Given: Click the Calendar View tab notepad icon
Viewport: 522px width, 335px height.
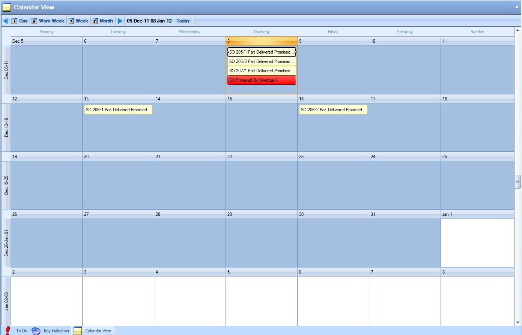Looking at the screenshot, I should click(78, 331).
